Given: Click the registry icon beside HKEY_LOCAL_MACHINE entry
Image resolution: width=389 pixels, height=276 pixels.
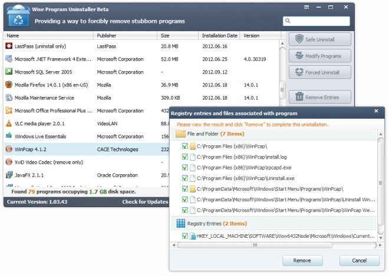Looking at the screenshot, I should (193, 236).
